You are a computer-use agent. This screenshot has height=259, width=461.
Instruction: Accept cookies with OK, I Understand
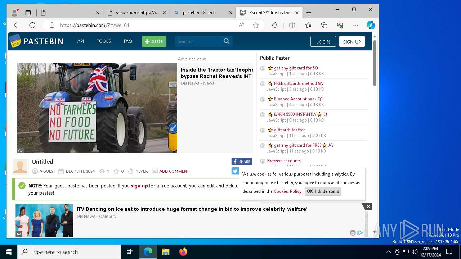[323, 191]
